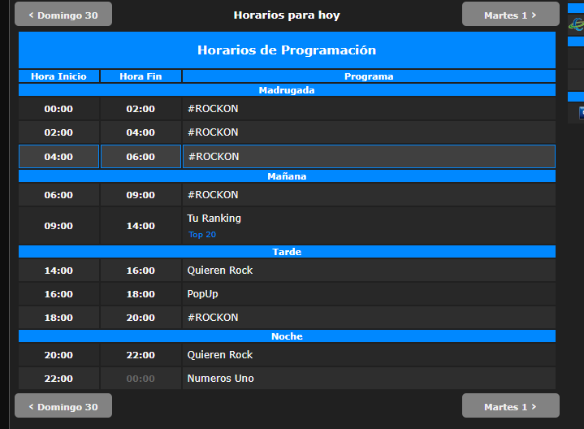Select the Mañana section header
This screenshot has height=429, width=584.
(287, 176)
